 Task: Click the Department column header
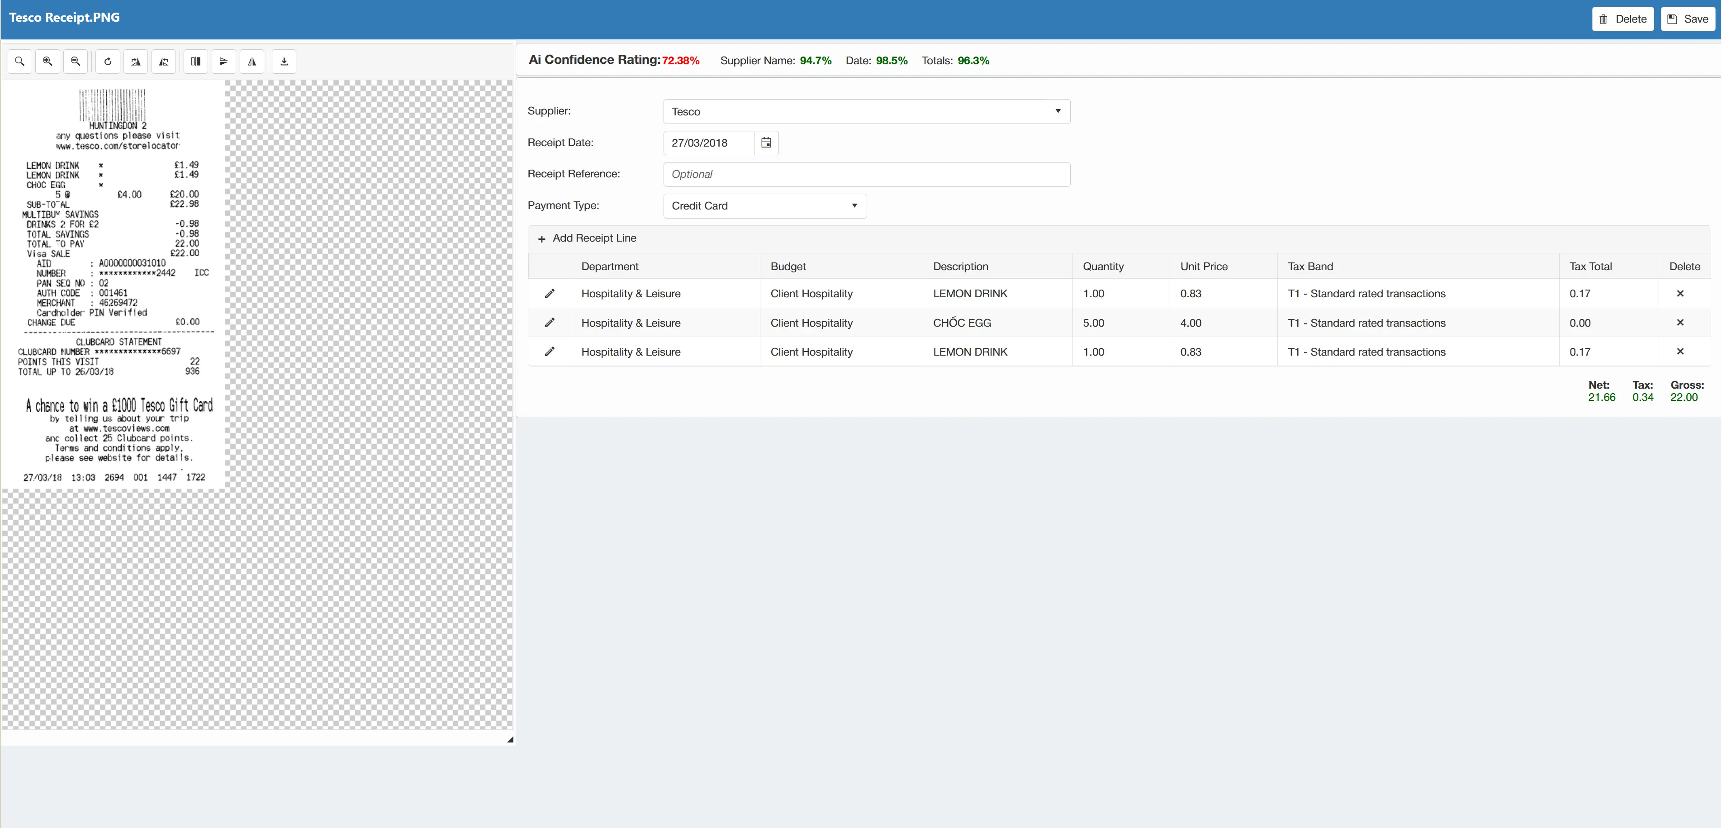[610, 266]
